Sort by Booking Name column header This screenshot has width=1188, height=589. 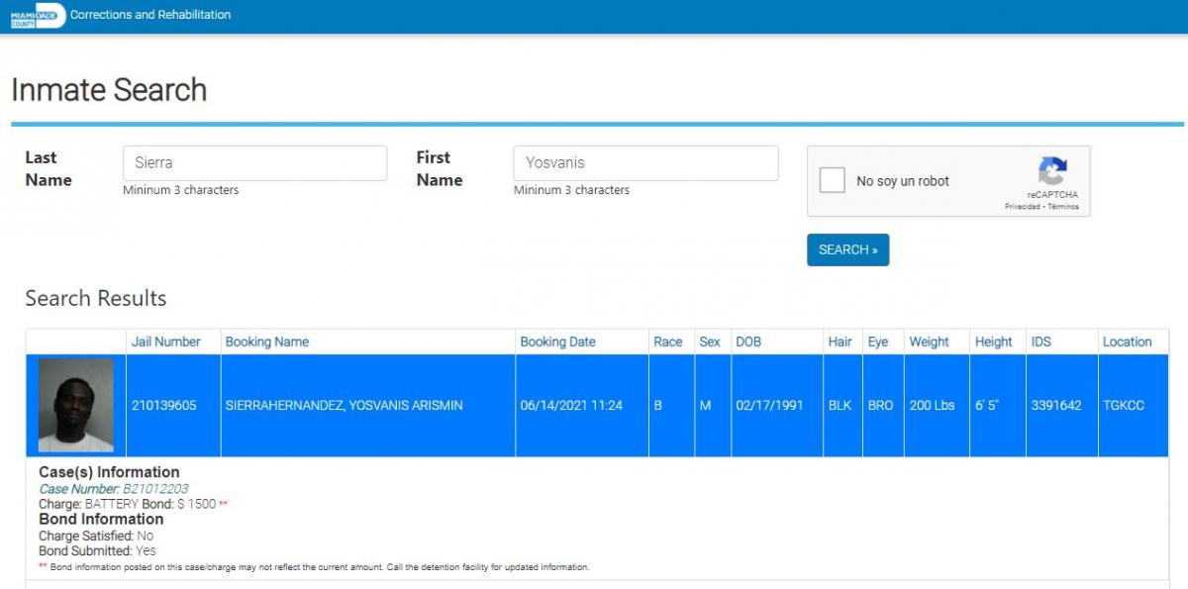pyautogui.click(x=267, y=342)
